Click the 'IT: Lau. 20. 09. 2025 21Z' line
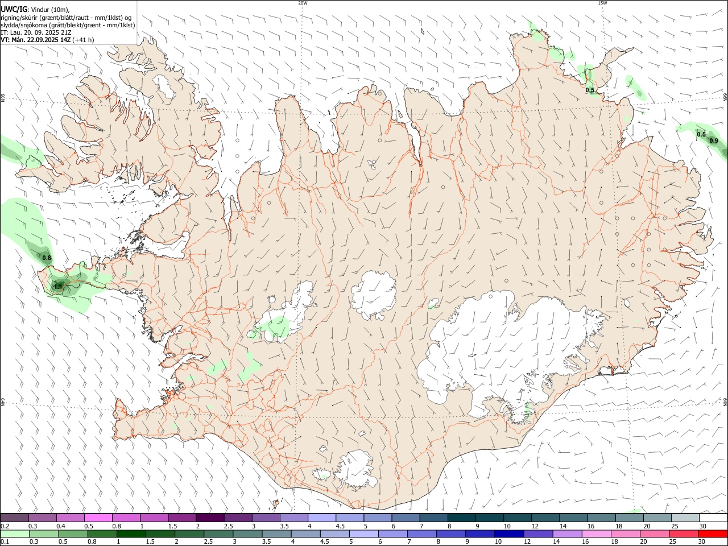Viewport: 728px width, 546px height. click(36, 32)
